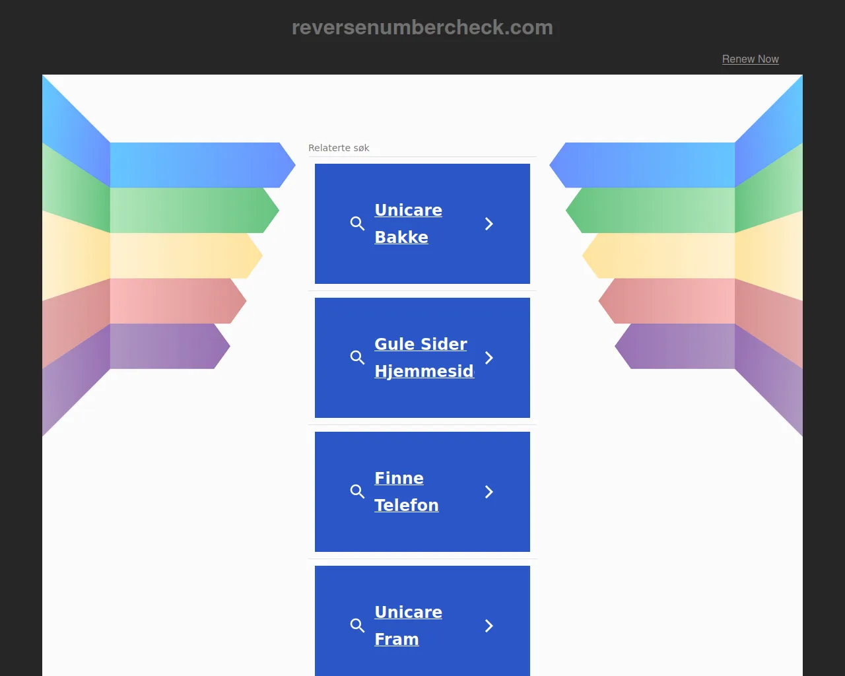845x676 pixels.
Task: Click the right chevron on Unicare Fram card
Action: [x=489, y=626]
